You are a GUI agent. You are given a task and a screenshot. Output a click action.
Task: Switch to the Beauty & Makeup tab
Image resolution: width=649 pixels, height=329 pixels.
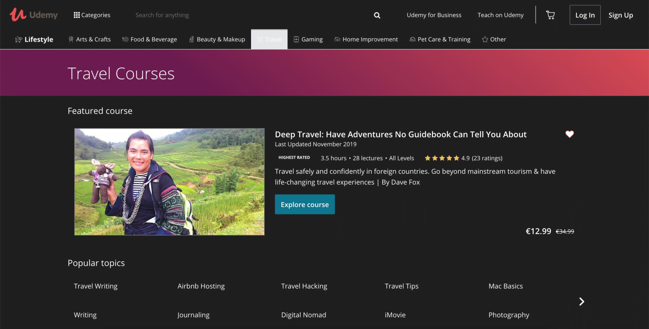(217, 39)
